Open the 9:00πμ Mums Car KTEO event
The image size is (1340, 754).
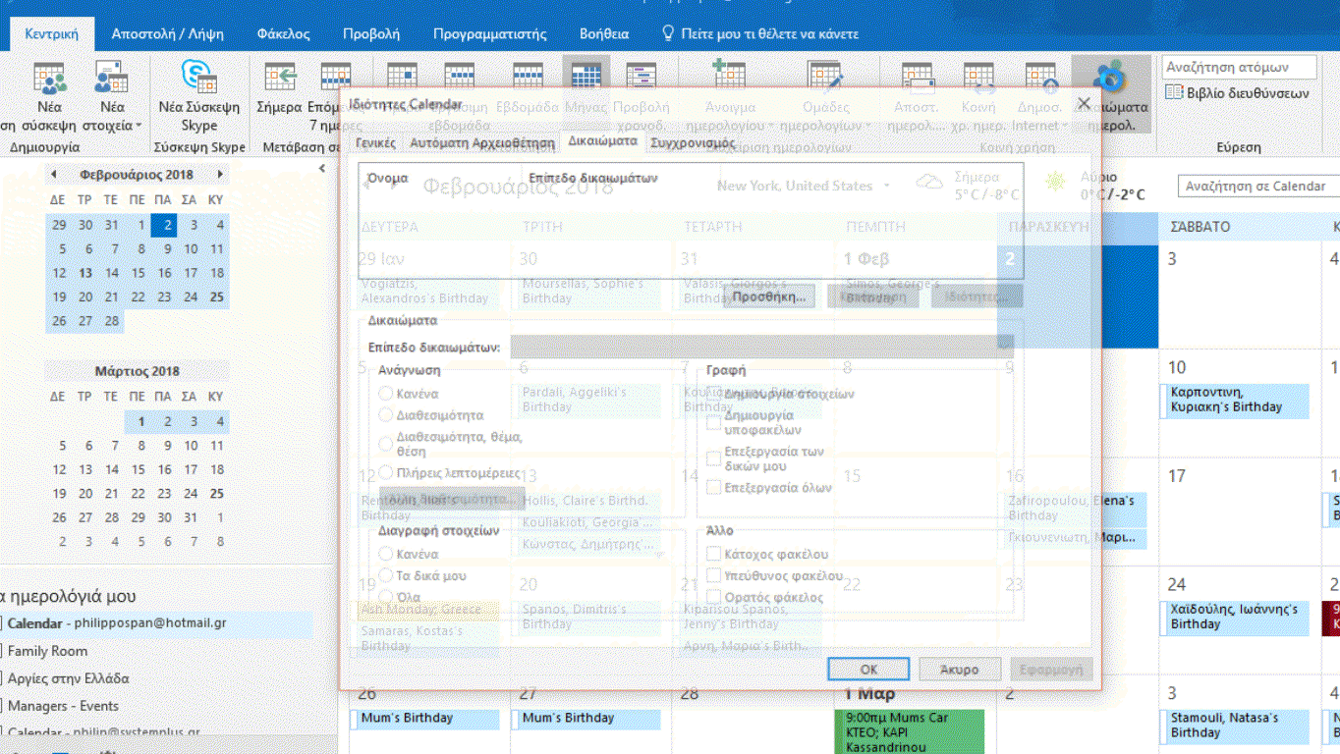[x=909, y=732]
